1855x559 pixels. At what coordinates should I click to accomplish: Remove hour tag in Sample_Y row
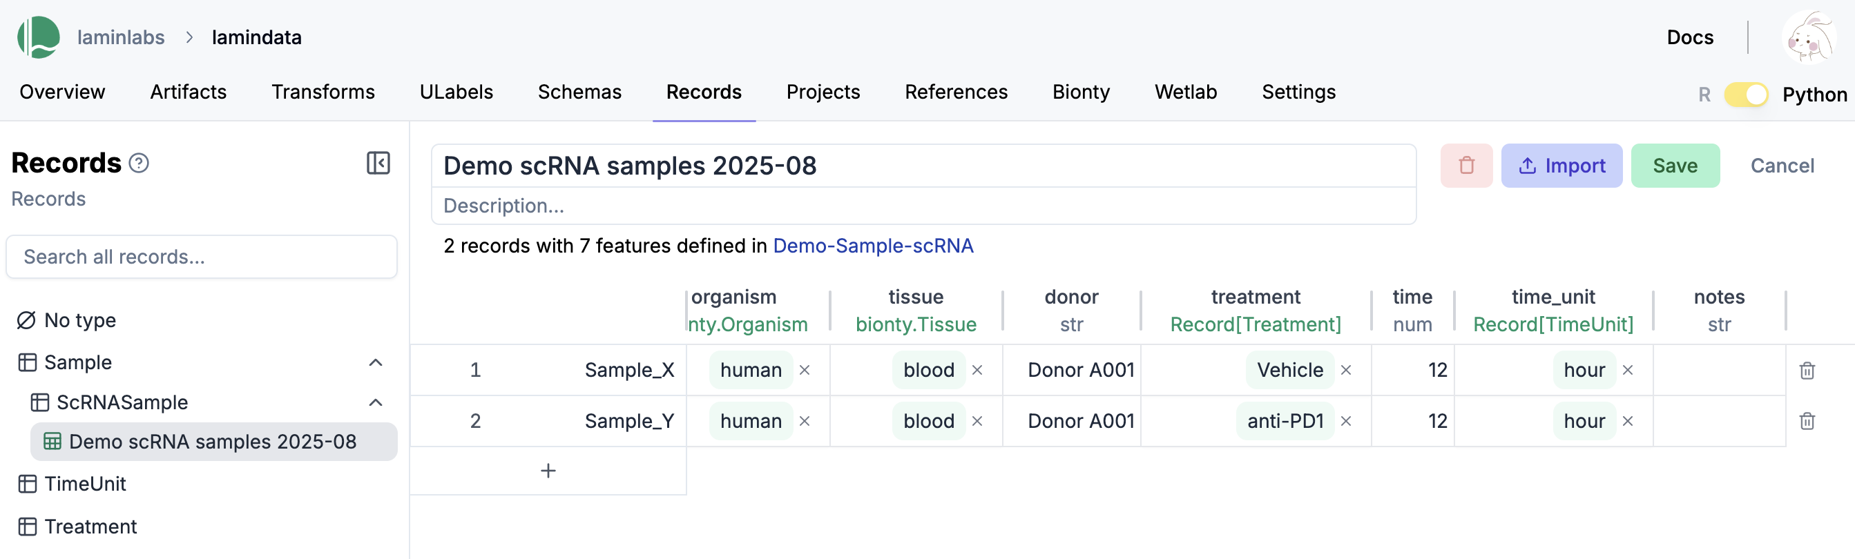click(1628, 421)
